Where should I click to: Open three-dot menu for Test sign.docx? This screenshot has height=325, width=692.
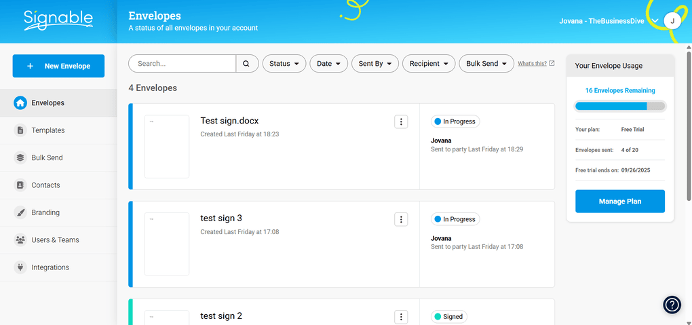coord(401,121)
